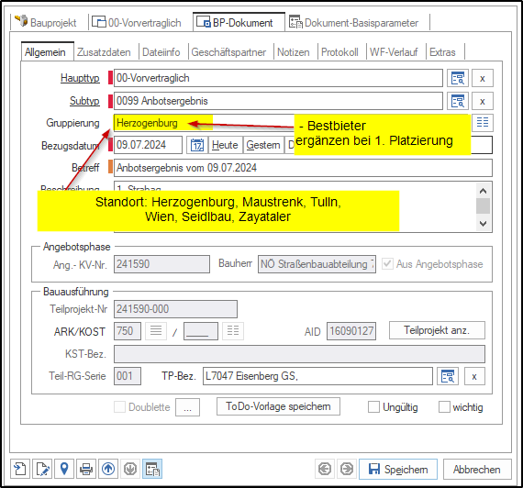Open TP-Bez. lookup search icon
The image size is (523, 488).
coord(448,377)
